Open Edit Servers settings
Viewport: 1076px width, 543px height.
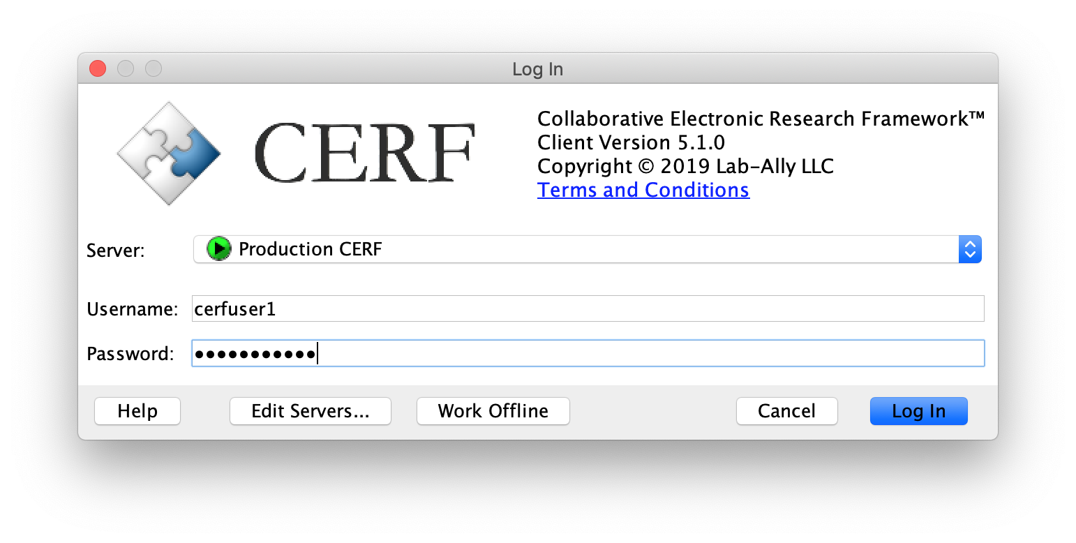310,411
